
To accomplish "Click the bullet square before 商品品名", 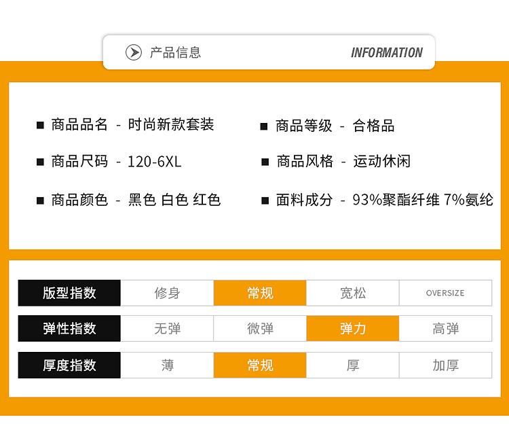I will pos(40,126).
